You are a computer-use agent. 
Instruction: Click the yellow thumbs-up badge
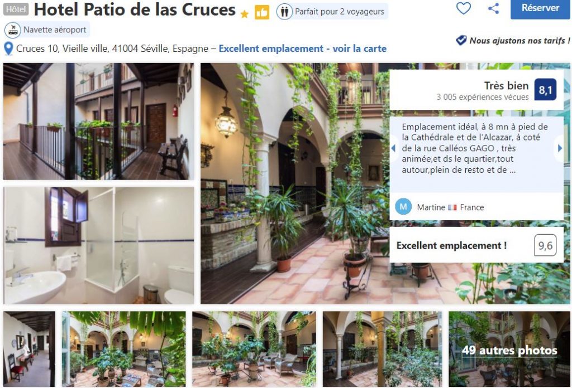261,12
